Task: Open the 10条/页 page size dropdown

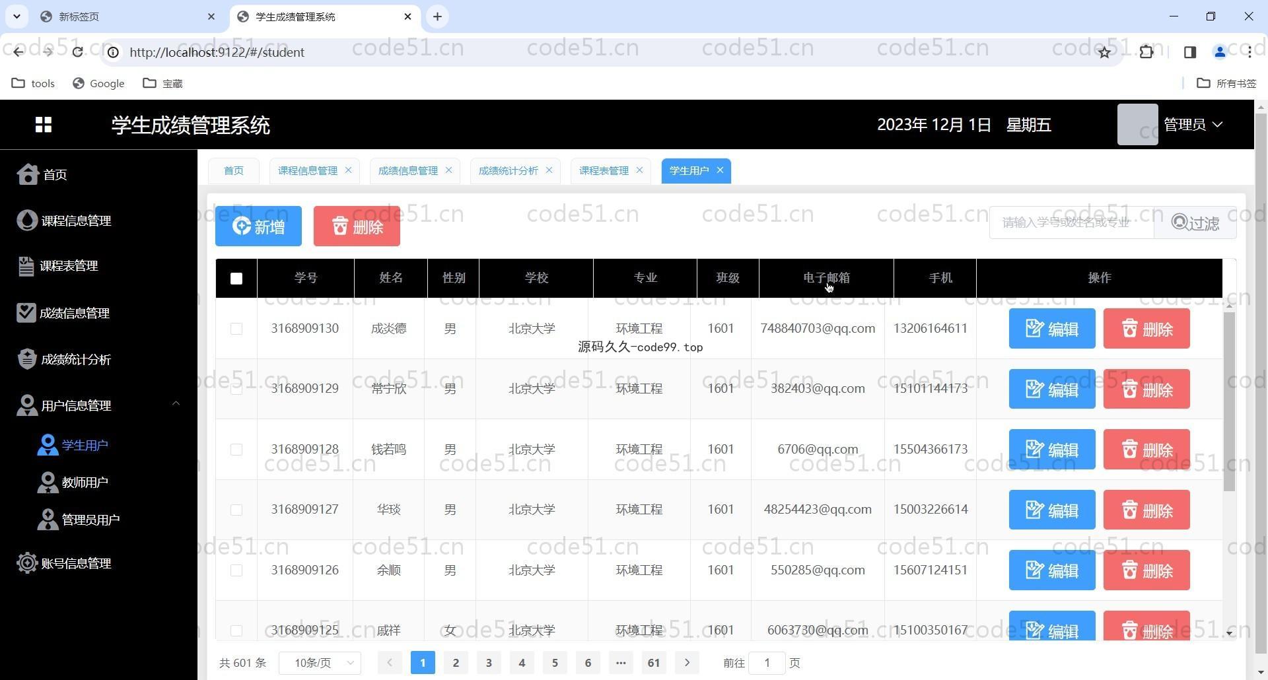Action: click(320, 663)
